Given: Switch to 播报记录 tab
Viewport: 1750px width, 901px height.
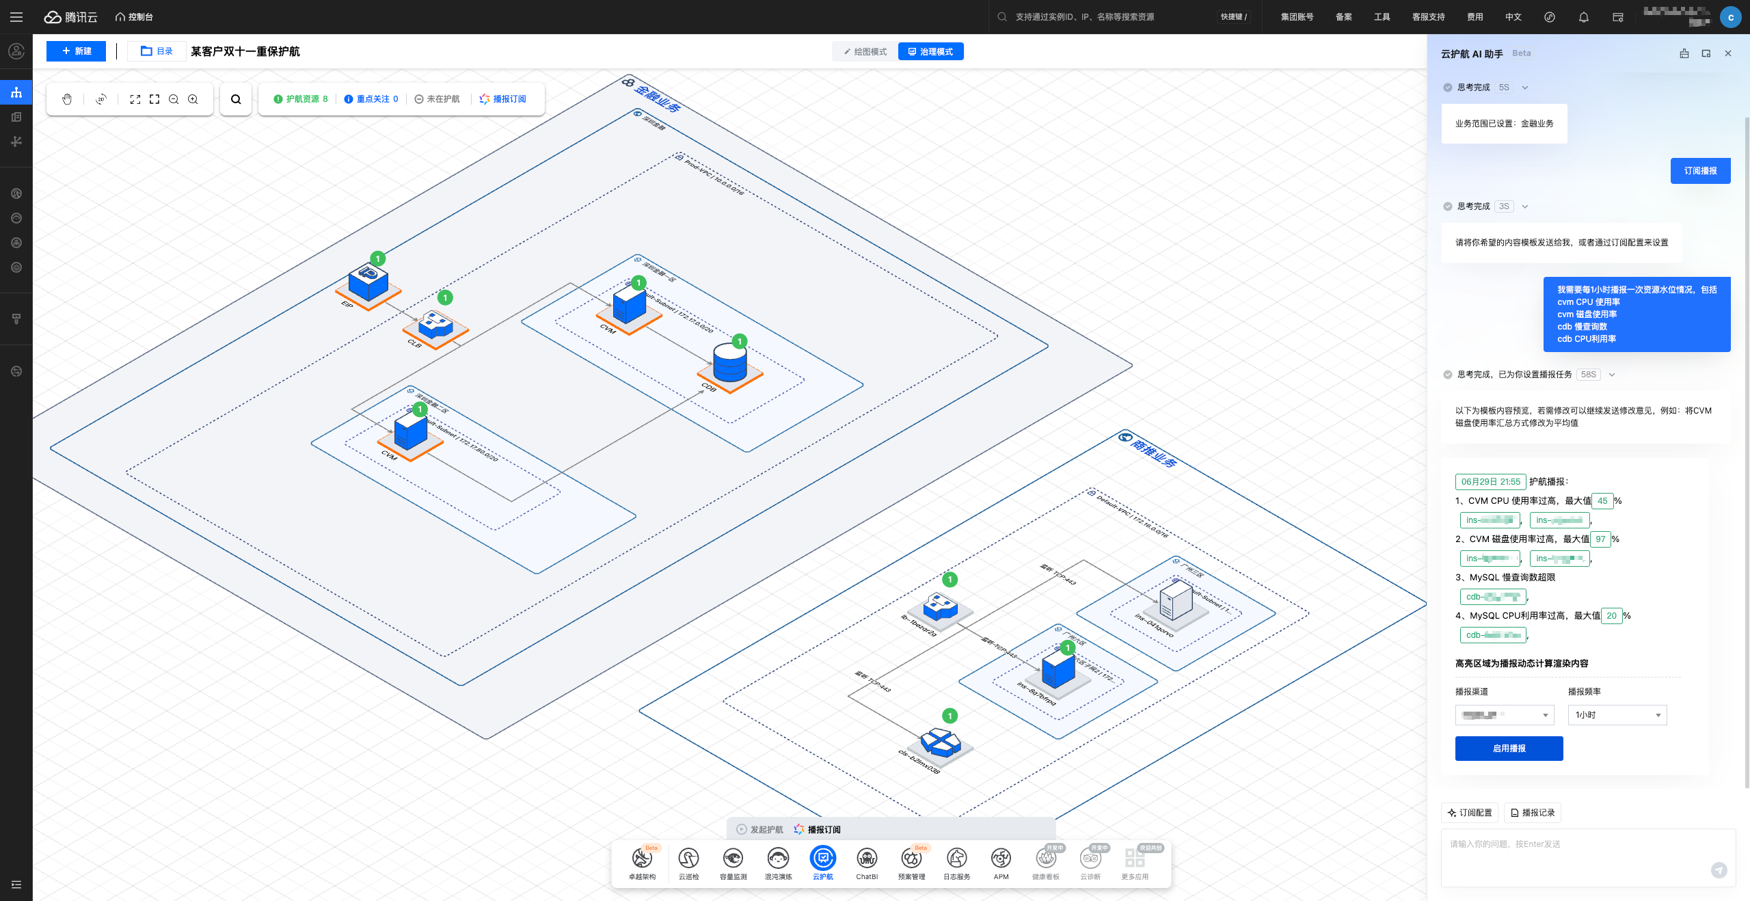Looking at the screenshot, I should (x=1533, y=813).
